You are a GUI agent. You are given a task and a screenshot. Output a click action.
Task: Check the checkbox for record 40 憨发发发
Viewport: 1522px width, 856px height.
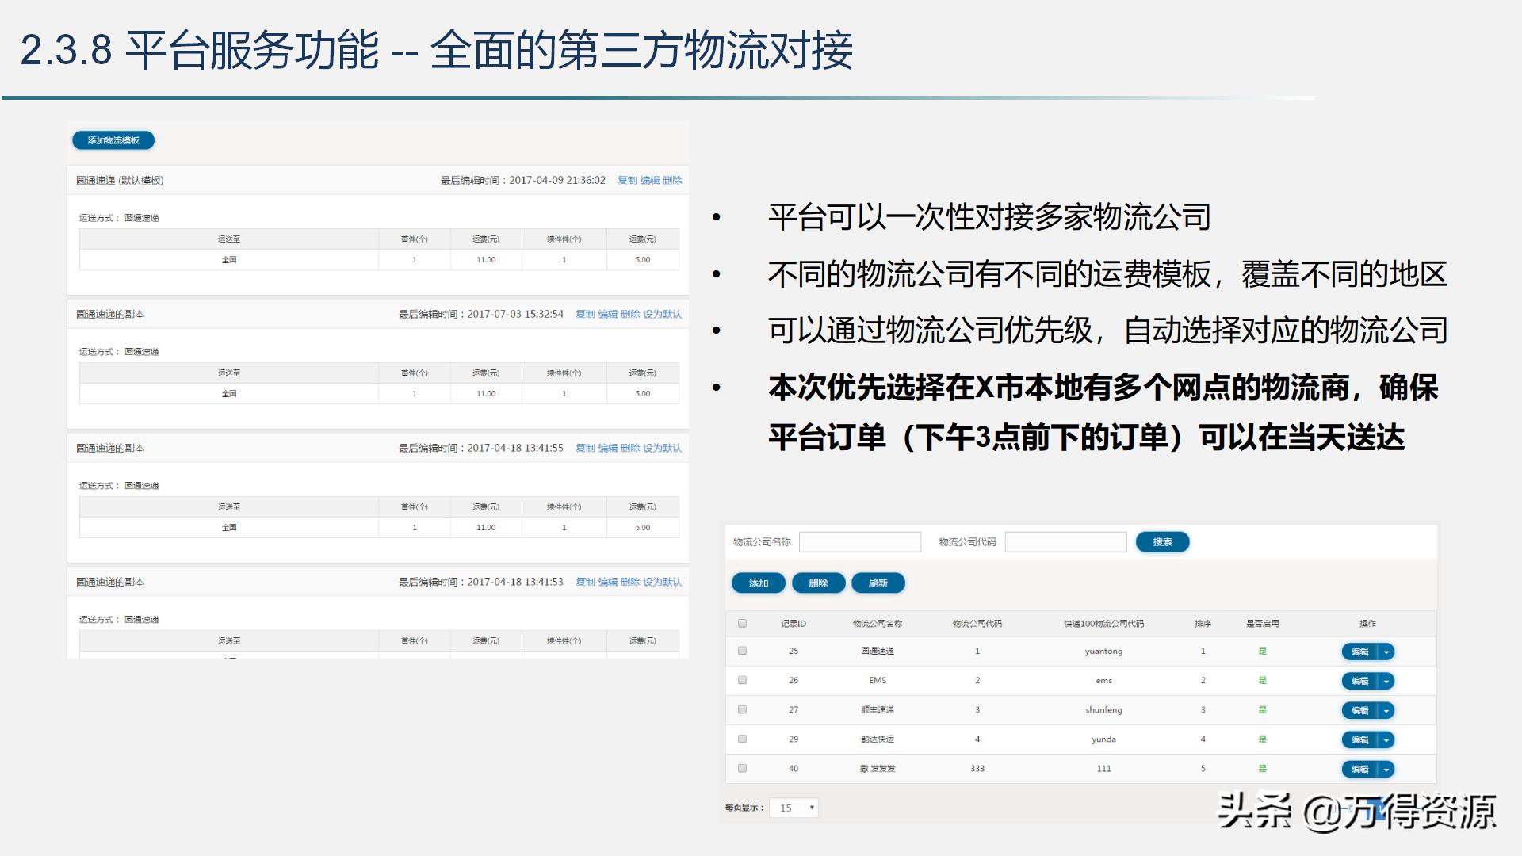tap(743, 768)
